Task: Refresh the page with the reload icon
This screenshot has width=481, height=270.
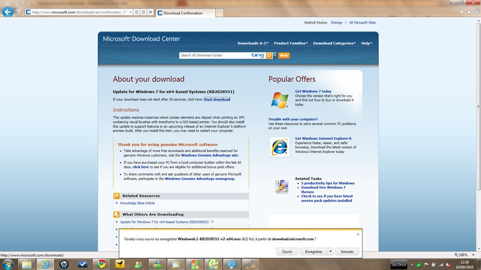Action: pos(143,12)
